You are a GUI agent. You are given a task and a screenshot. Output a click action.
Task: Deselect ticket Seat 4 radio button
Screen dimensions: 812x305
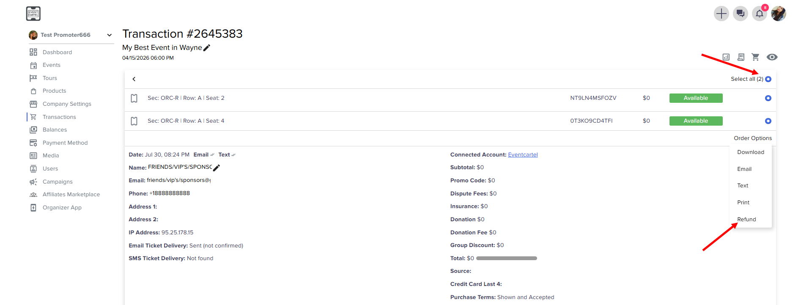pos(768,121)
